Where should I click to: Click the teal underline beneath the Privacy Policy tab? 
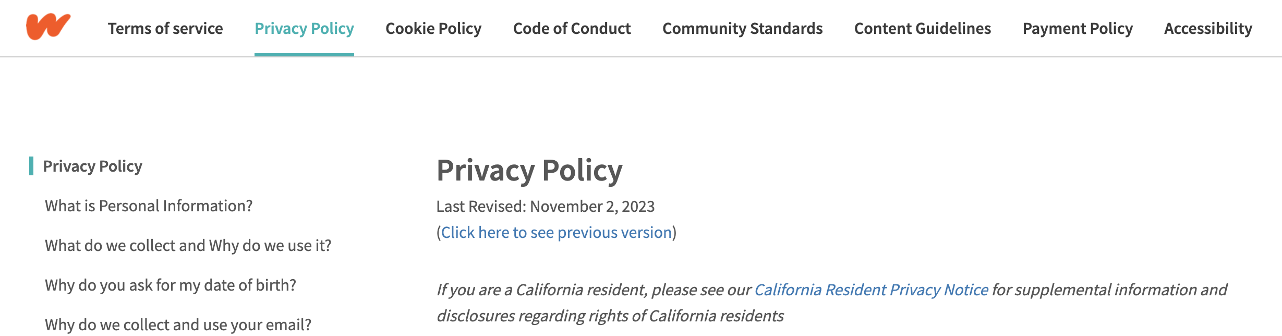(x=304, y=55)
